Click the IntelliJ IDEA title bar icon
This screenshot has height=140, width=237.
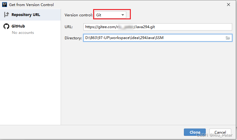pyautogui.click(x=5, y=5)
